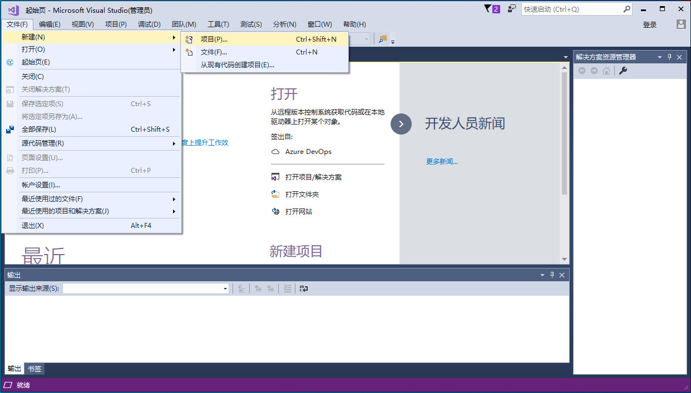Click the clear all icon in output toolbar
Screen dimensions: 691x393
coord(287,288)
